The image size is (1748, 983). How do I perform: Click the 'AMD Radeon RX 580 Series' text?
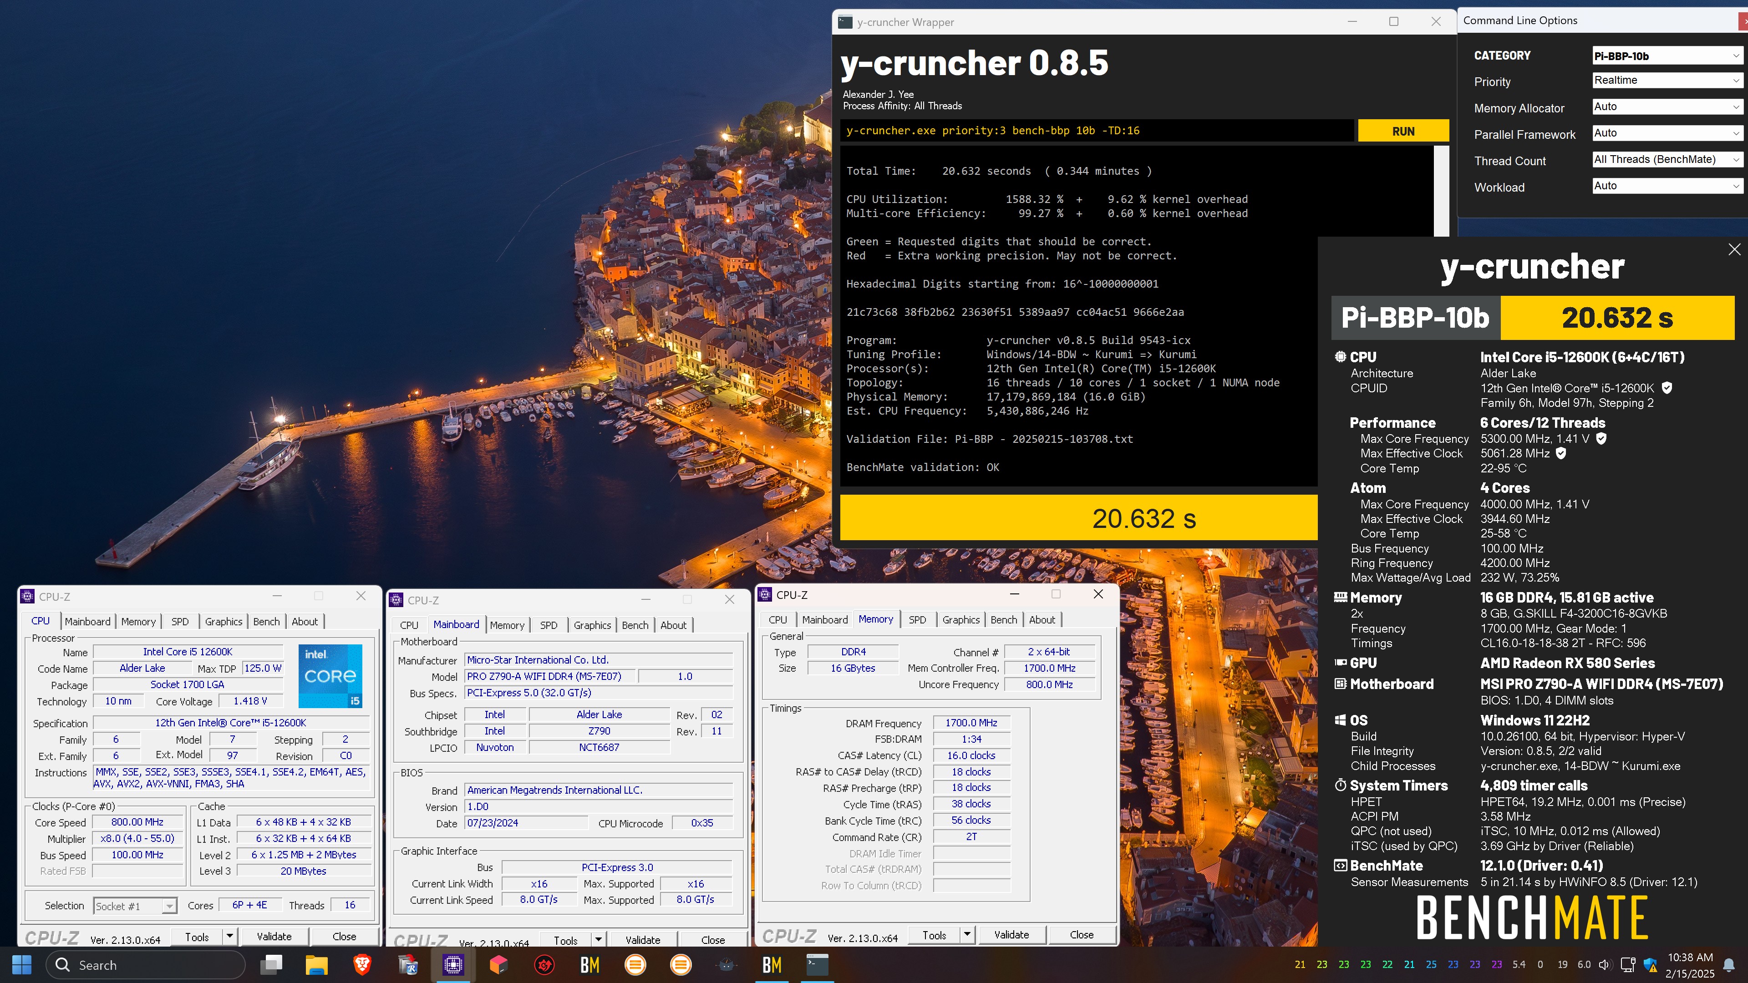[1567, 663]
